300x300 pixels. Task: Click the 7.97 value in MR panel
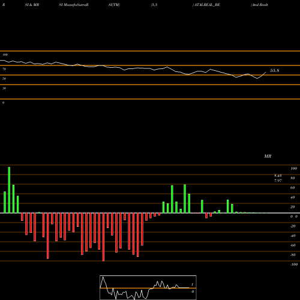click(278, 181)
